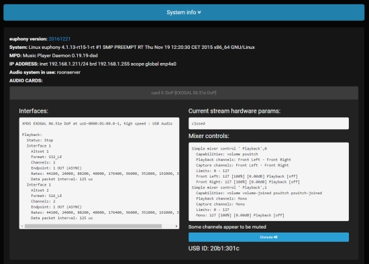Image resolution: width=369 pixels, height=264 pixels.
Task: Click the 'Front Left: 127 [100%]' mixer line
Action: 247,176
